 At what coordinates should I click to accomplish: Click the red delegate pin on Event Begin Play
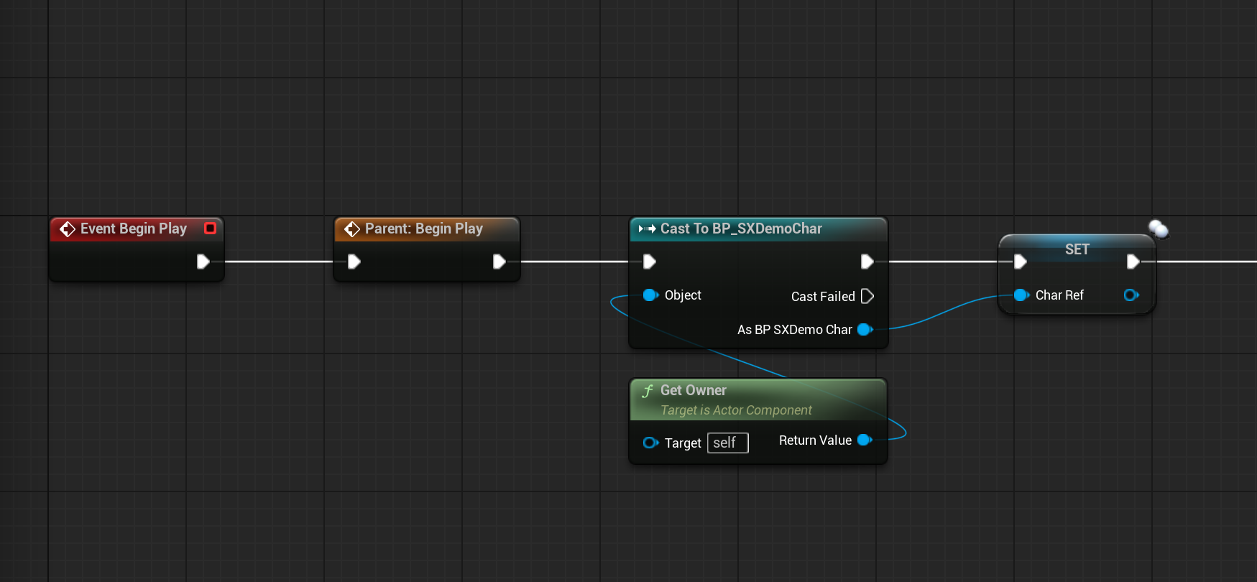210,228
